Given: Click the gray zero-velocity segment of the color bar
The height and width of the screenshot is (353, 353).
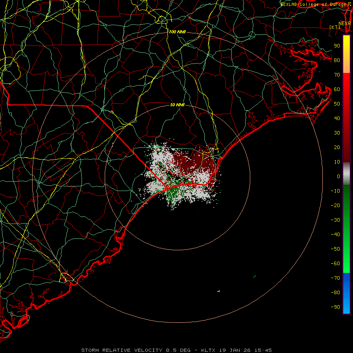Looking at the screenshot, I should click(346, 174).
